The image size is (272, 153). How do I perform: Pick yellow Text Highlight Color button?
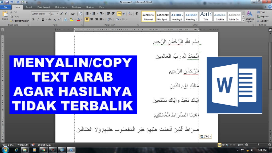click(x=71, y=19)
